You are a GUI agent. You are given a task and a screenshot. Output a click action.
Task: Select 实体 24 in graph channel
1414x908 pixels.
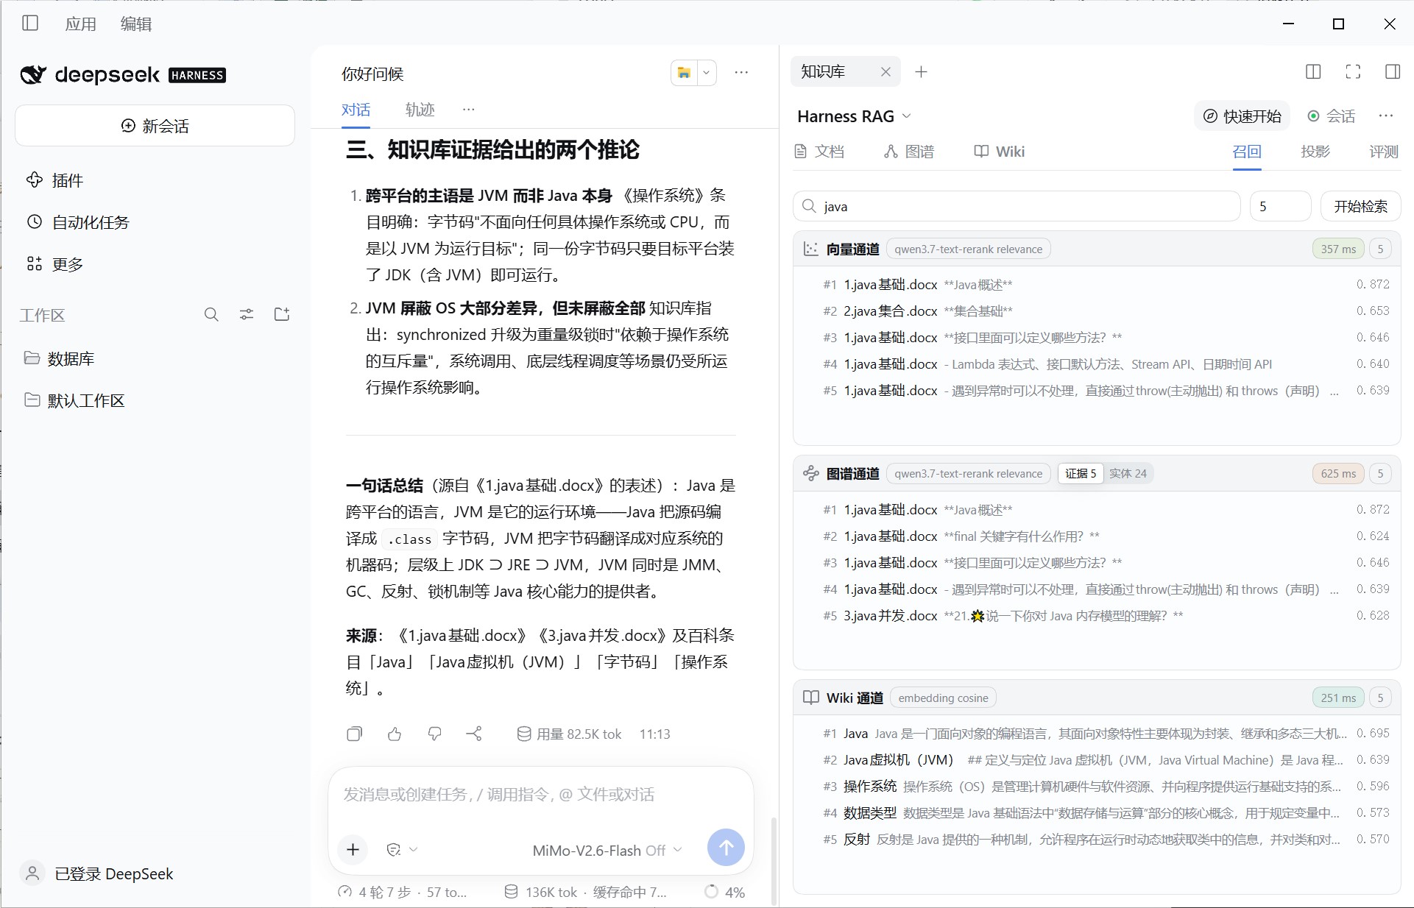(1128, 474)
